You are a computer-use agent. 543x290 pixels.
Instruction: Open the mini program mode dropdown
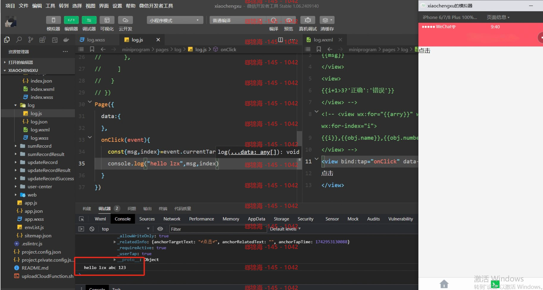pyautogui.click(x=175, y=20)
